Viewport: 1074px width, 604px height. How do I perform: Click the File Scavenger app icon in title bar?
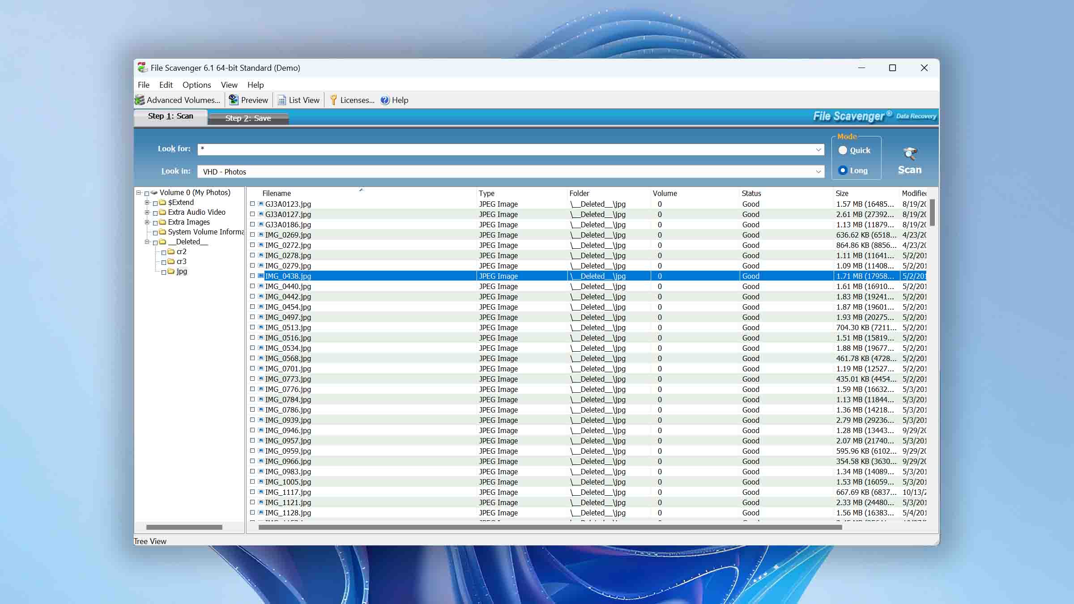click(142, 68)
